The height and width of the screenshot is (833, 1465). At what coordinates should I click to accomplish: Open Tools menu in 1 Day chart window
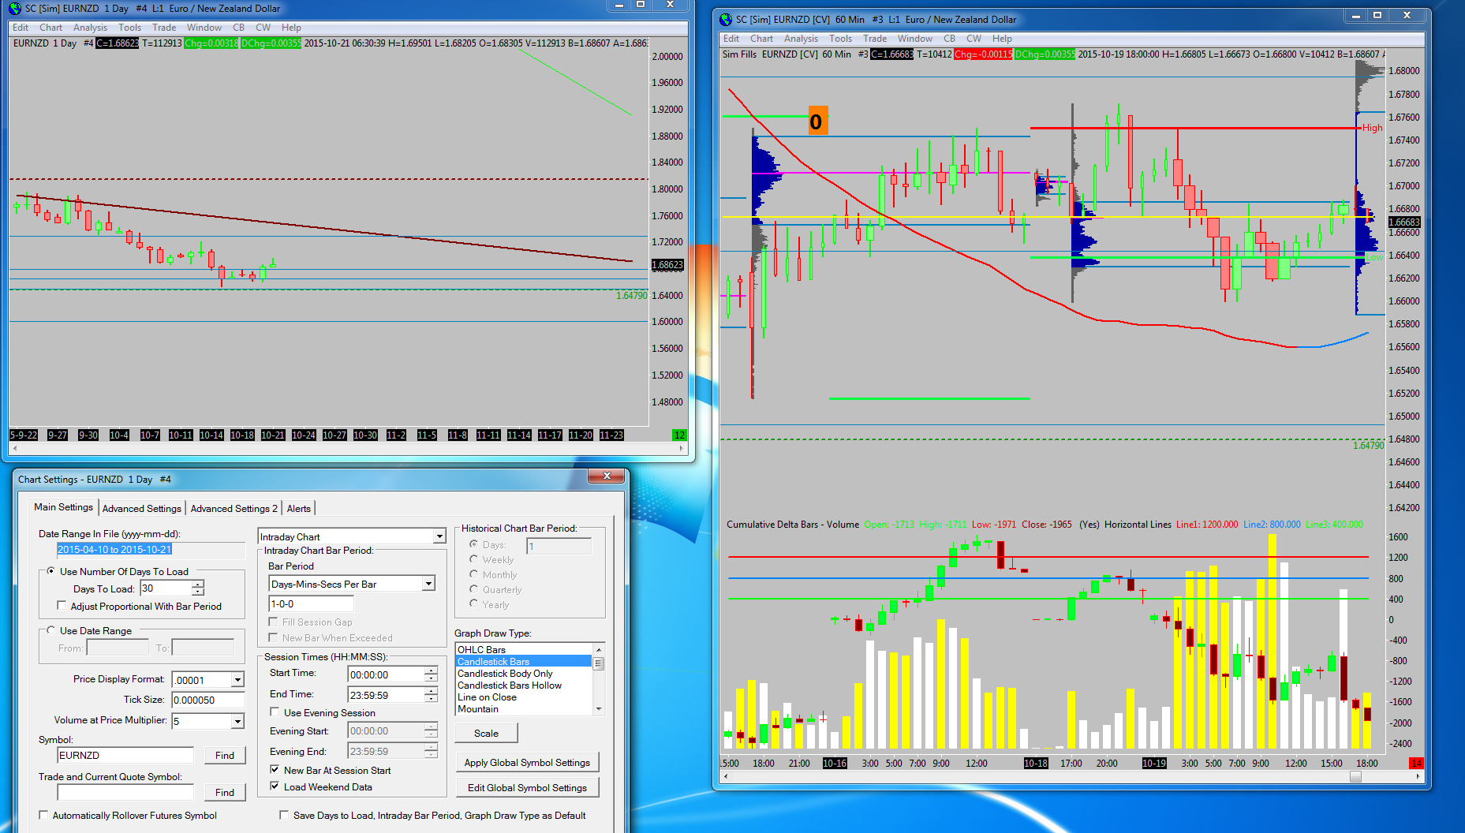[x=130, y=28]
